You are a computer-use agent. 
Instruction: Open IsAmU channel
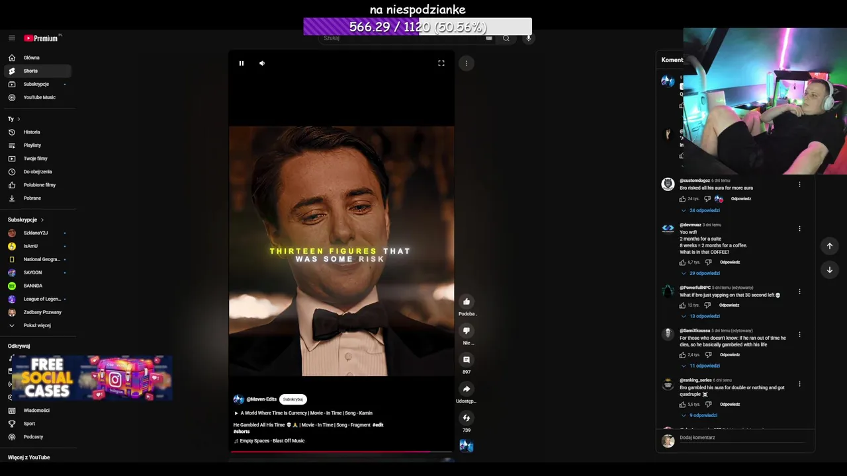click(x=38, y=246)
